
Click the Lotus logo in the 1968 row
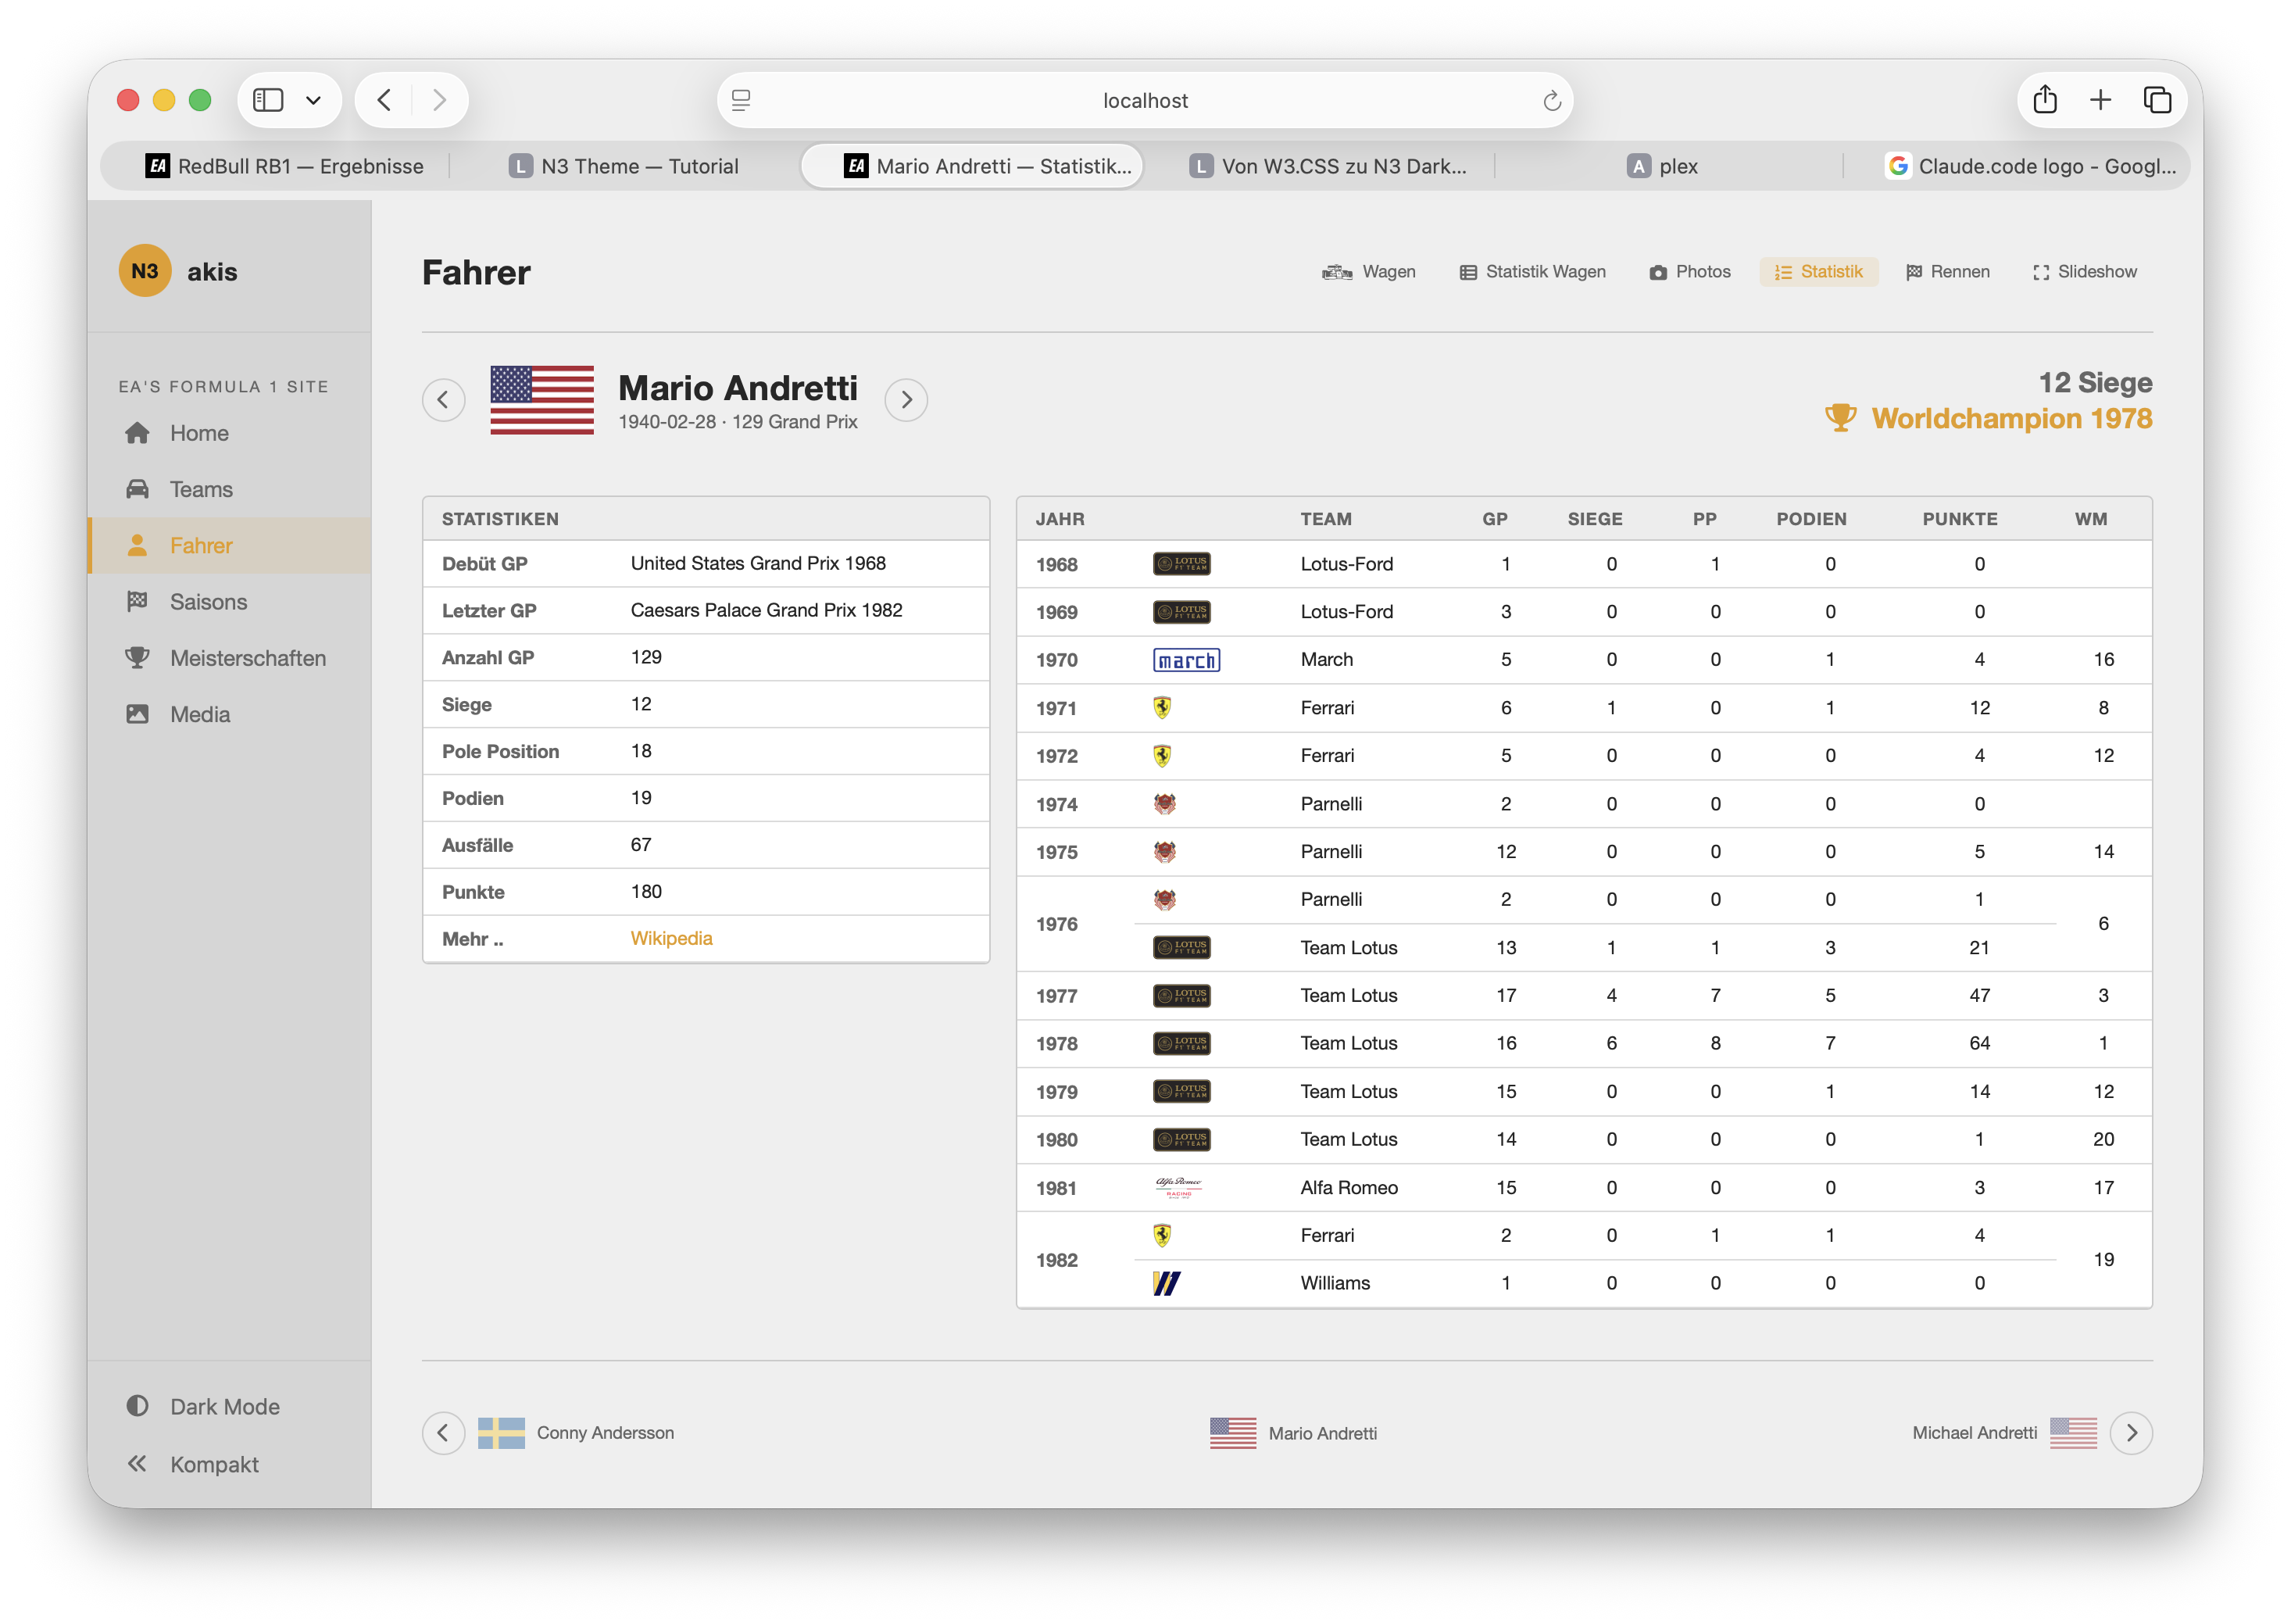1181,564
